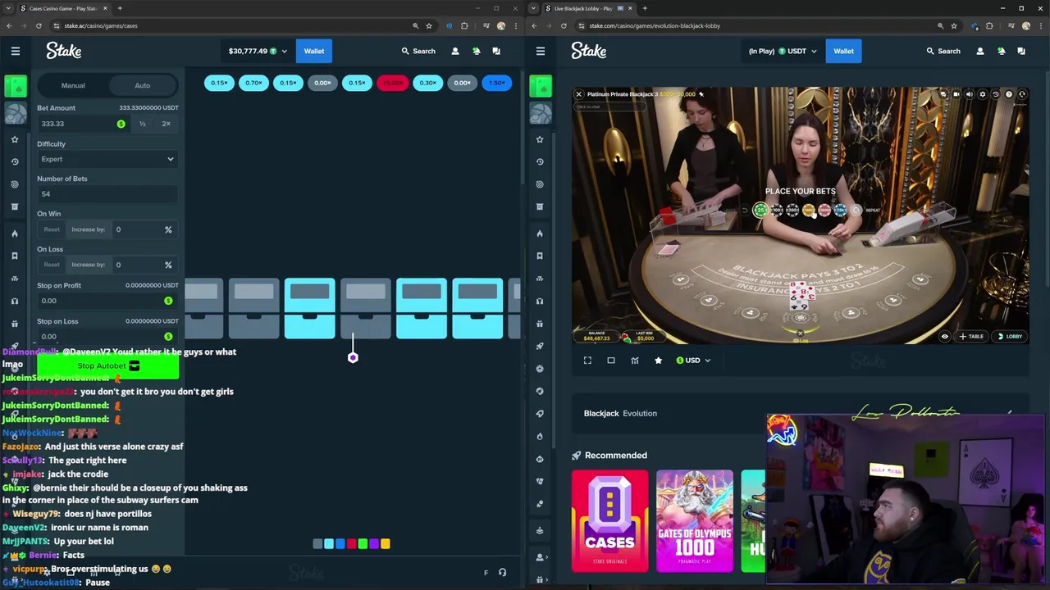This screenshot has width=1050, height=590.
Task: Open Gates of Olympus 1000 thumbnail
Action: pos(695,520)
